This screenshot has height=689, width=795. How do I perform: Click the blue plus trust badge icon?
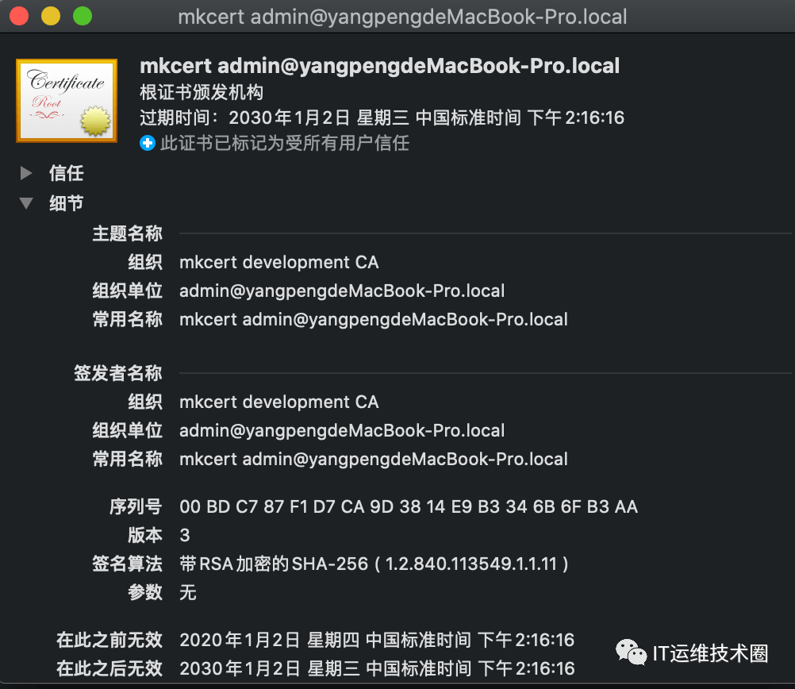tap(148, 144)
